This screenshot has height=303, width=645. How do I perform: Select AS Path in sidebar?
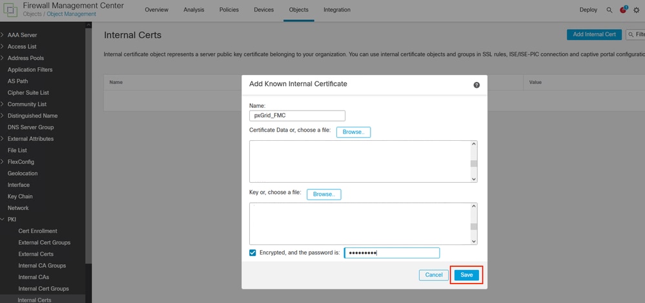(17, 81)
